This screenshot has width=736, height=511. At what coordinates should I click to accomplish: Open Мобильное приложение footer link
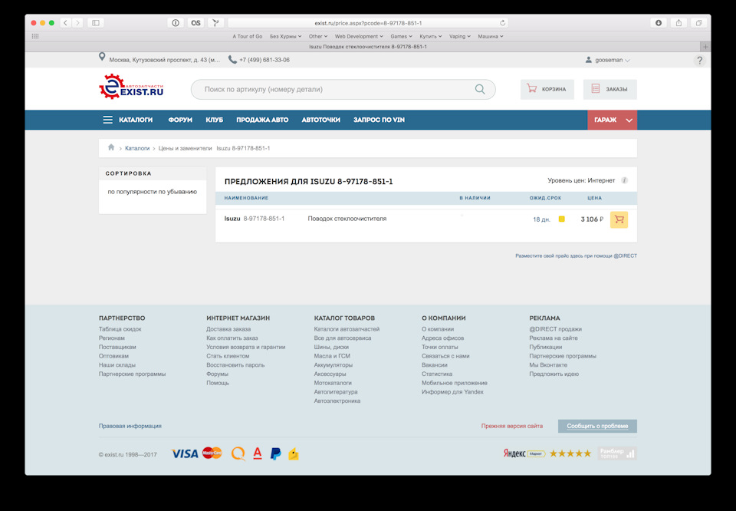coord(454,383)
